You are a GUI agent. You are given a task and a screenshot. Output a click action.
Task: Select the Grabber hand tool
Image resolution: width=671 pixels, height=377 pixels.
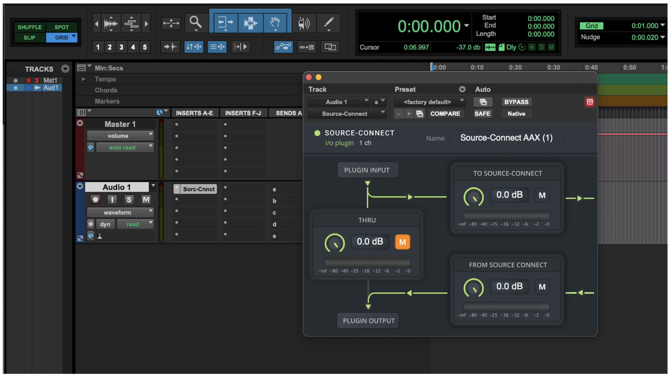tap(275, 22)
